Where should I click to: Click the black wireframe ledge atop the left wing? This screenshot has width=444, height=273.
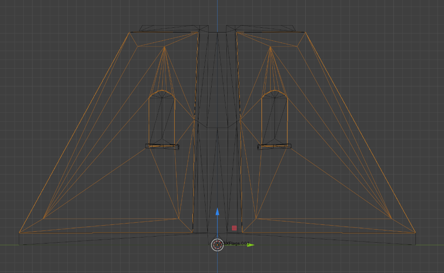(x=169, y=28)
